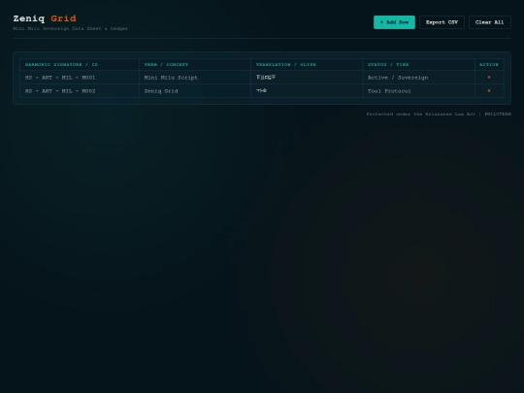Click the Term / Concept column header
524x393 pixels.
tap(195, 64)
